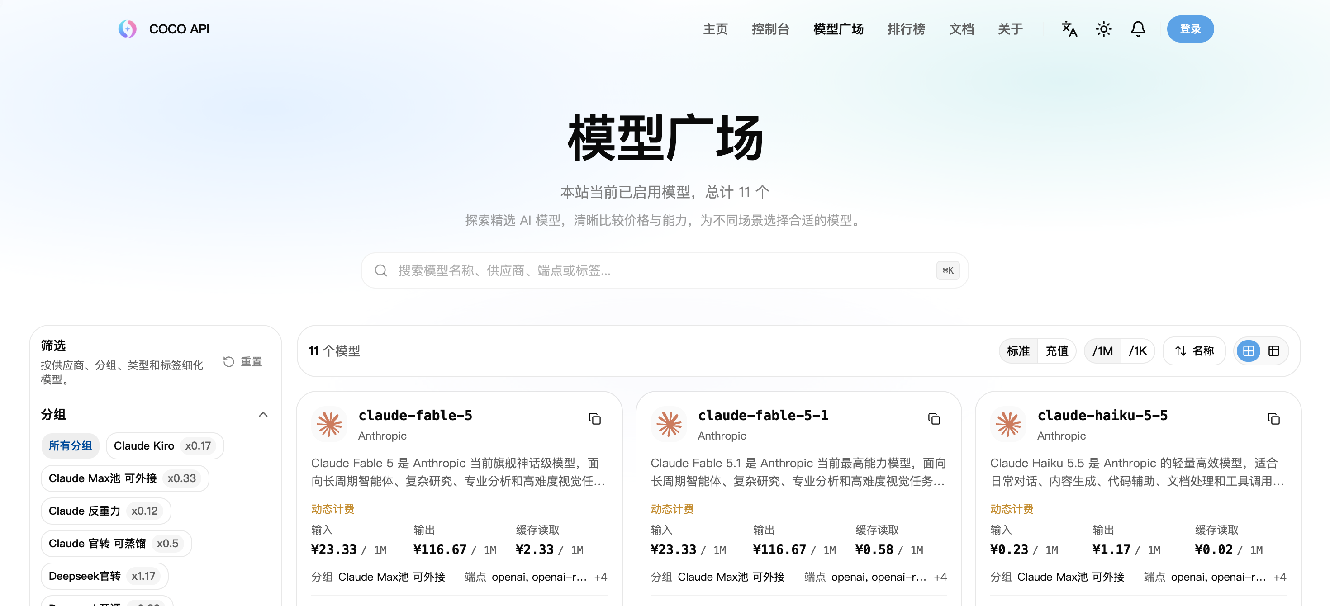The height and width of the screenshot is (606, 1330).
Task: Filter by Claude Max池 可外接 group
Action: 124,478
